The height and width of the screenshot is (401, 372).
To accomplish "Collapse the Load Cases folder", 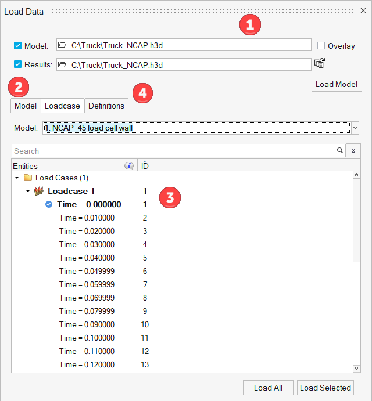I will tap(17, 178).
